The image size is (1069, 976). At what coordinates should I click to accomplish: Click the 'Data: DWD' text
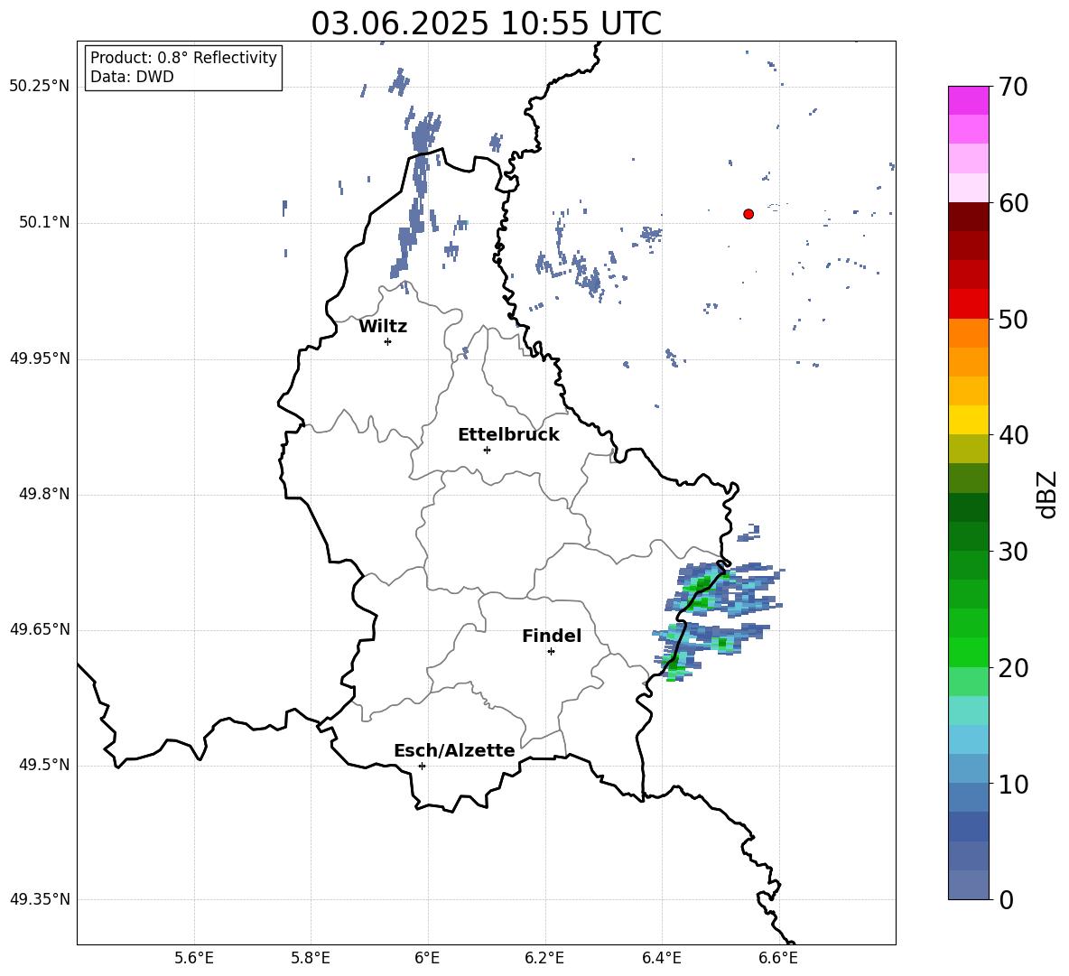tap(132, 77)
